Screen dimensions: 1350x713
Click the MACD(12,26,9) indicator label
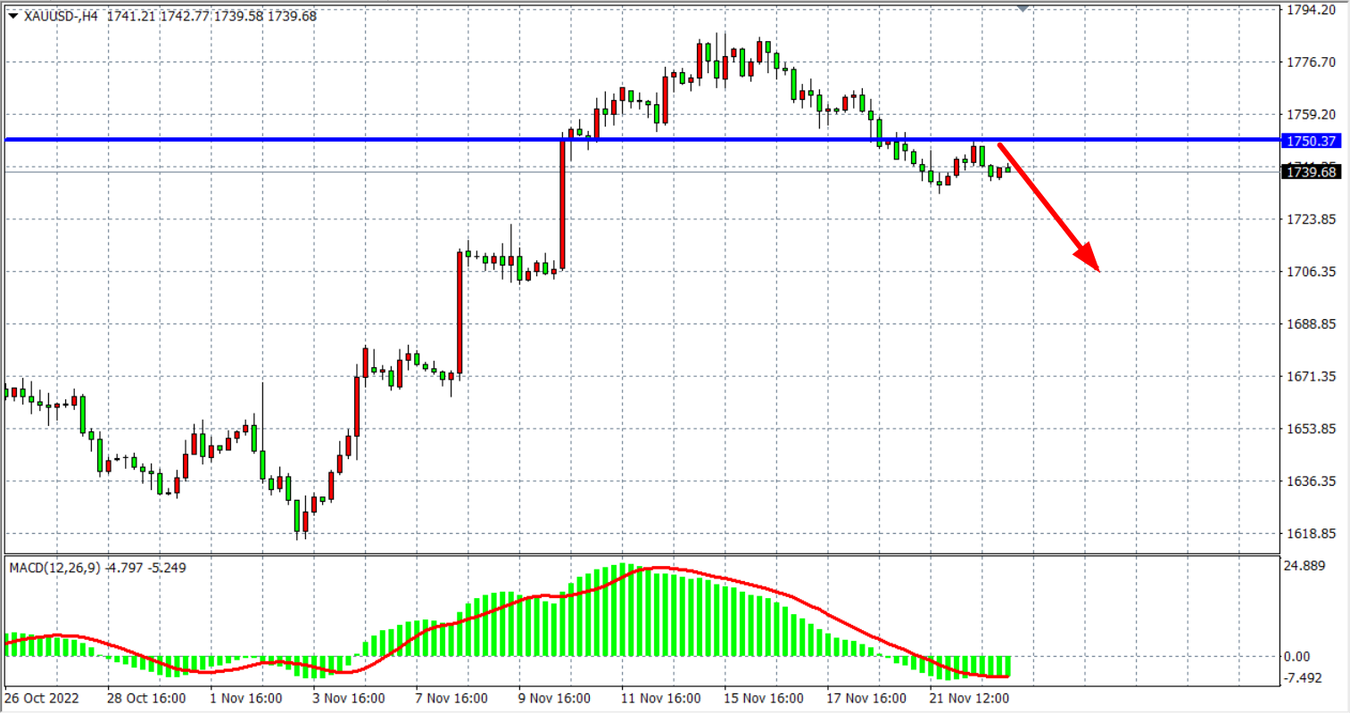pos(54,568)
